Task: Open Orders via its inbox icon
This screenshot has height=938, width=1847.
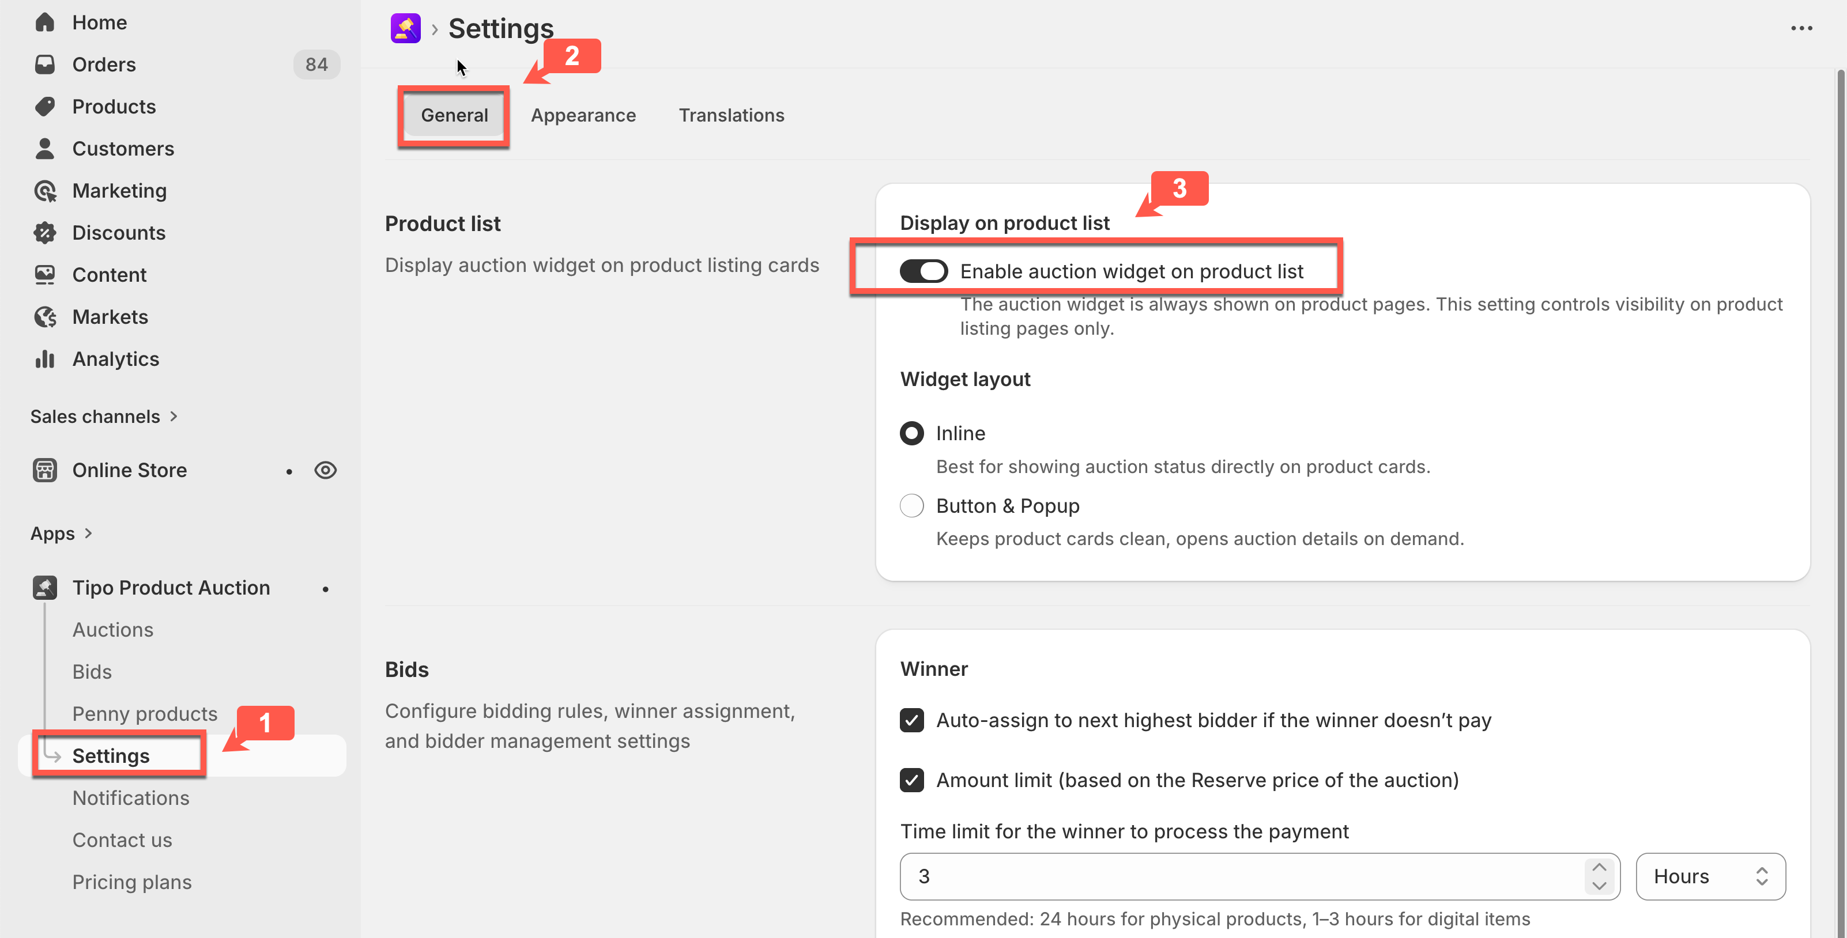Action: click(44, 65)
